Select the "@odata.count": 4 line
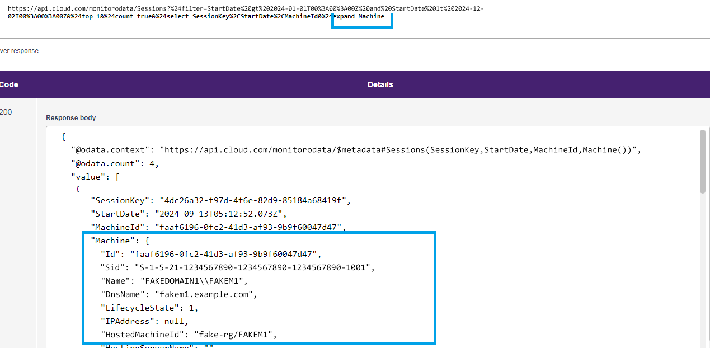The image size is (710, 348). pos(115,163)
